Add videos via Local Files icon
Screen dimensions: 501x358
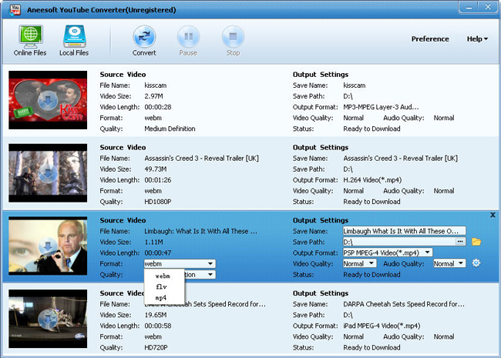click(x=74, y=41)
